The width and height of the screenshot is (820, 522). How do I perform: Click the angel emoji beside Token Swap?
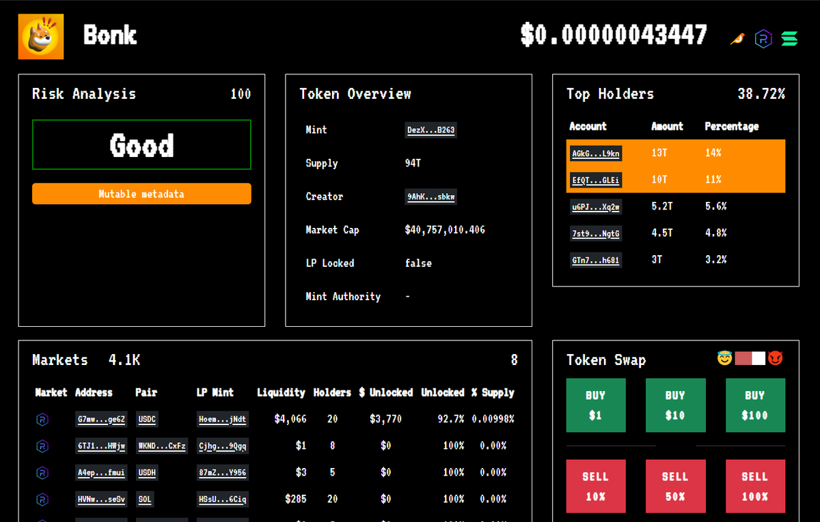point(724,358)
